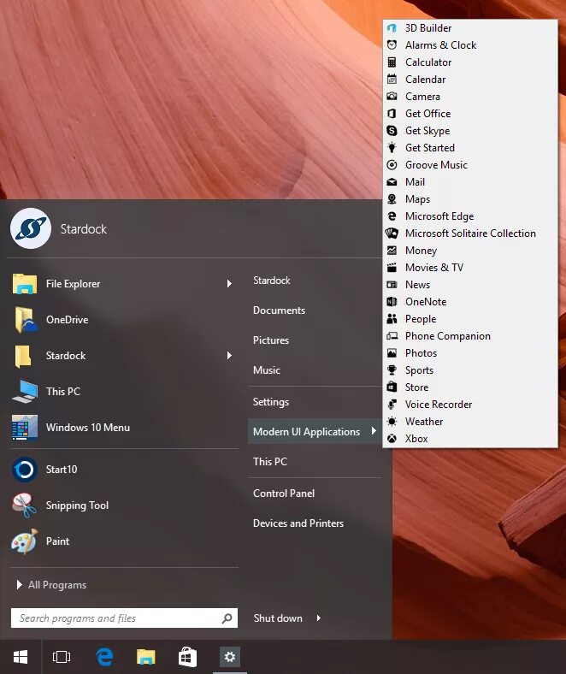Click the OneDrive folder icon

(x=26, y=319)
